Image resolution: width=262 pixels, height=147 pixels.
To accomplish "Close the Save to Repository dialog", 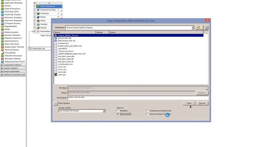I will click(207, 20).
